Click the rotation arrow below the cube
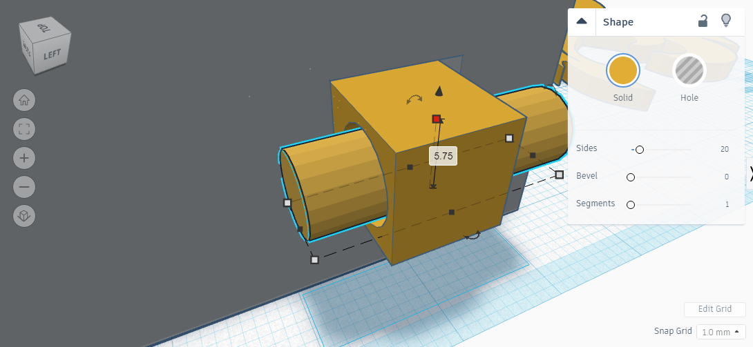753x347 pixels. (x=472, y=235)
